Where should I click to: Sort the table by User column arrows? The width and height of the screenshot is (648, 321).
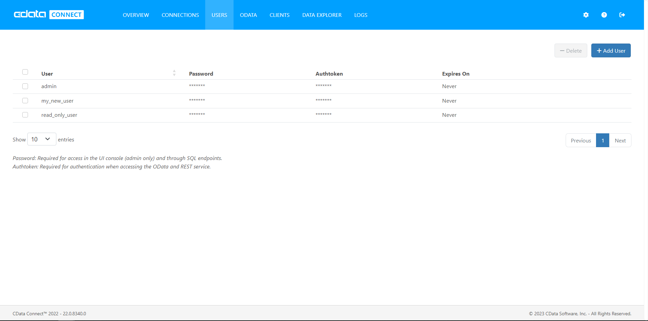click(x=174, y=73)
